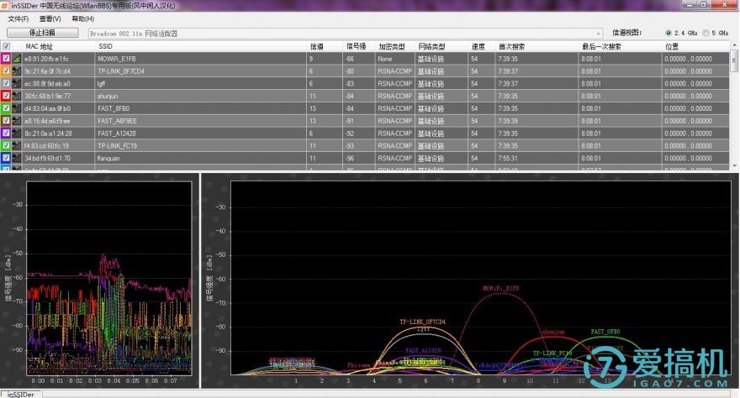Viewport: 740px width, 398px height.
Task: Click MAC address e8:91:20:fb:e1:fc
Action: click(x=46, y=59)
